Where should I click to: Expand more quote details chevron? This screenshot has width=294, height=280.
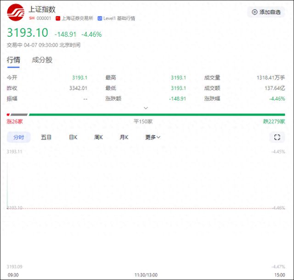[x=146, y=108]
